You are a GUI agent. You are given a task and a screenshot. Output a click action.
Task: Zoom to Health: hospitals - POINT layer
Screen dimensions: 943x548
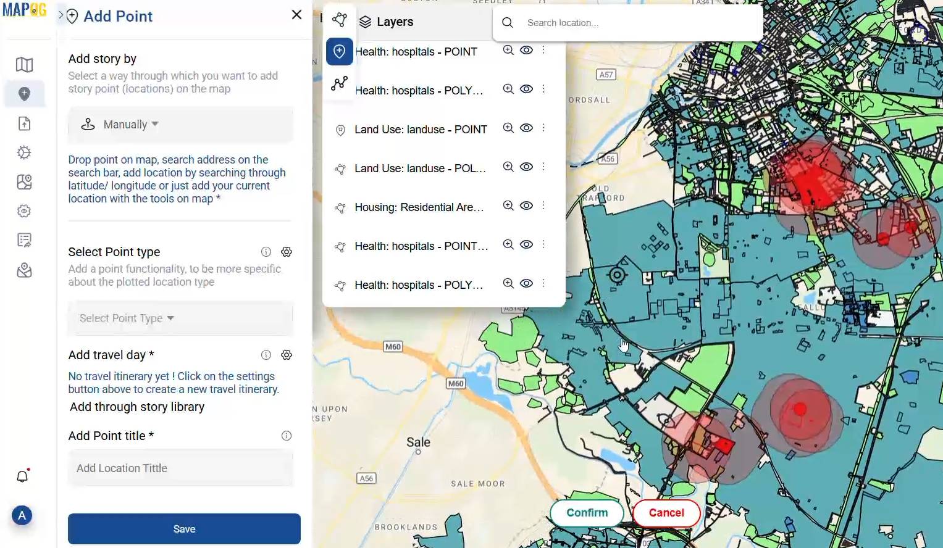pyautogui.click(x=508, y=50)
